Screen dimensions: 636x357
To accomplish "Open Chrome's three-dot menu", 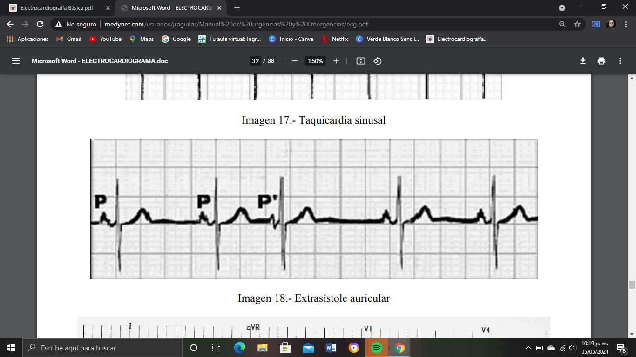I will pyautogui.click(x=626, y=23).
